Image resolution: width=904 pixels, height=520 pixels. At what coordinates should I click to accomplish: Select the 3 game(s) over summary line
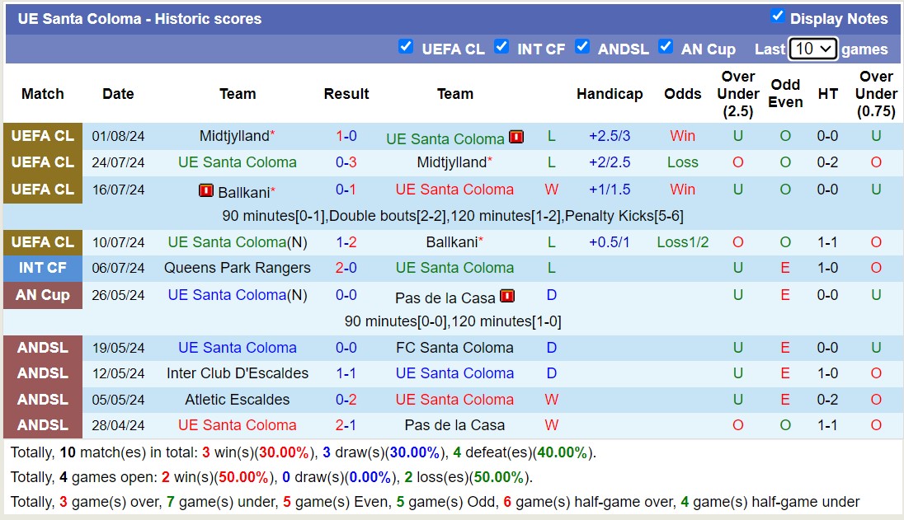click(435, 502)
